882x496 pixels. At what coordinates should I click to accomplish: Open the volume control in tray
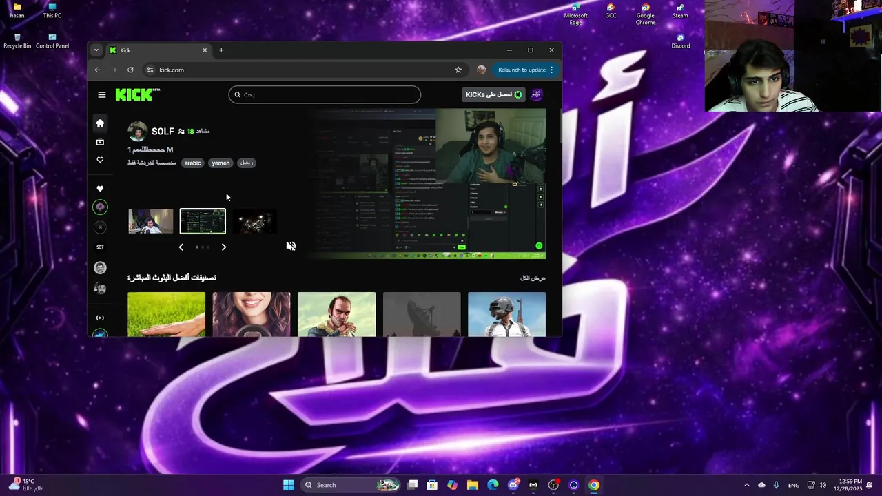pos(822,485)
